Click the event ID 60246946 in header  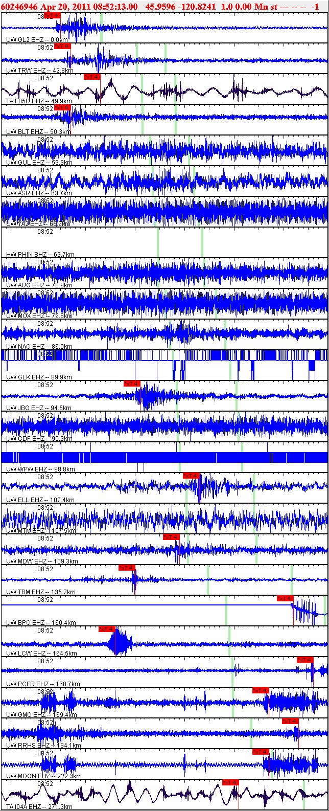[x=19, y=6]
